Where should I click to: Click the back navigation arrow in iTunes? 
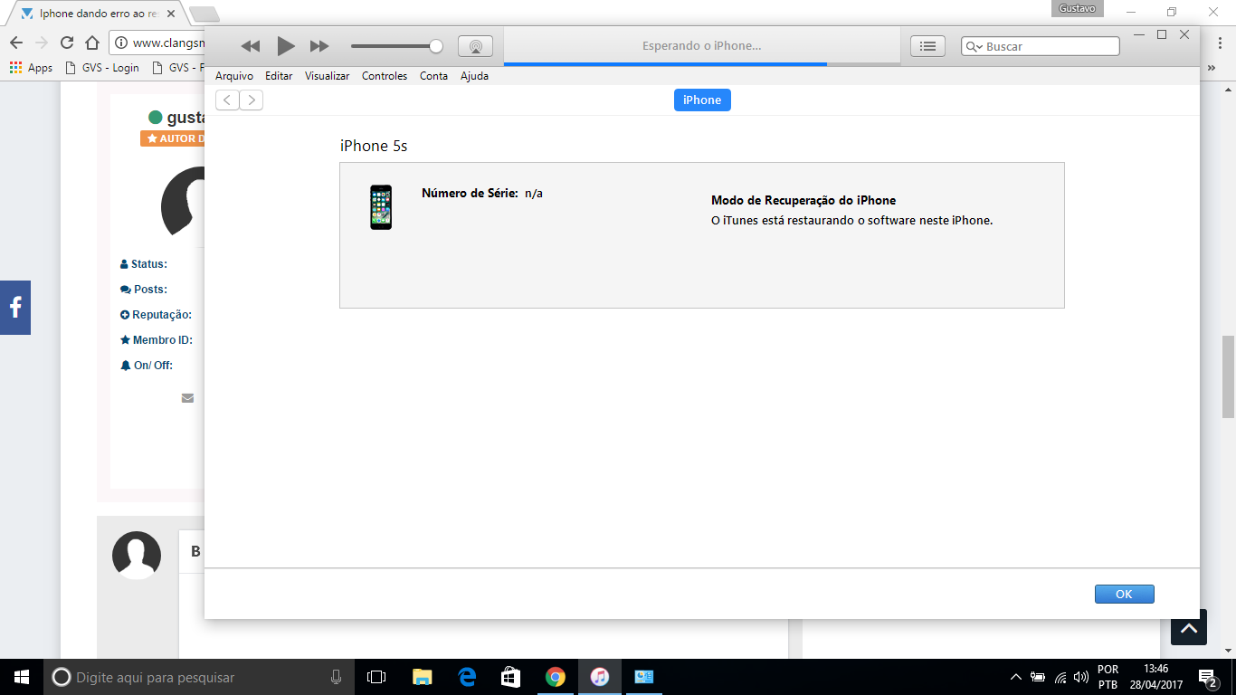227,100
